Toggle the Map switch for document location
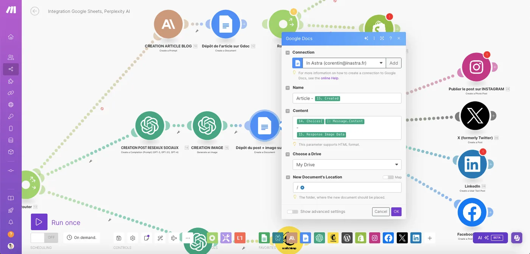 coord(388,177)
